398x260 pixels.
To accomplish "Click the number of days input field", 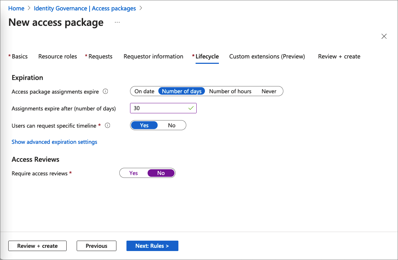I will (x=158, y=108).
